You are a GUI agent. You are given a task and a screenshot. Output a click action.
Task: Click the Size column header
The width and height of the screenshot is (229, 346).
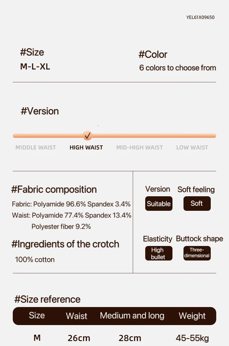(37, 315)
